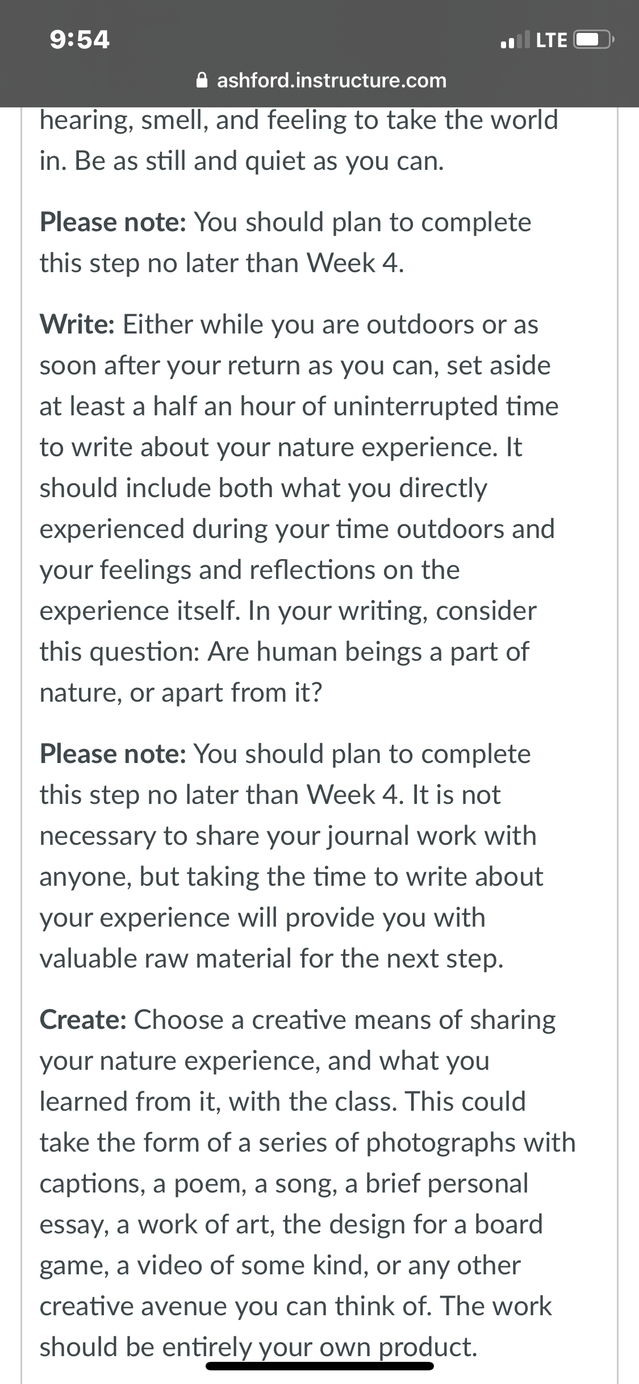Click the first bold "Please note:" label

tap(113, 222)
